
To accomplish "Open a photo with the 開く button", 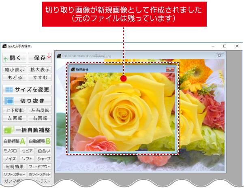I will point(14,58).
